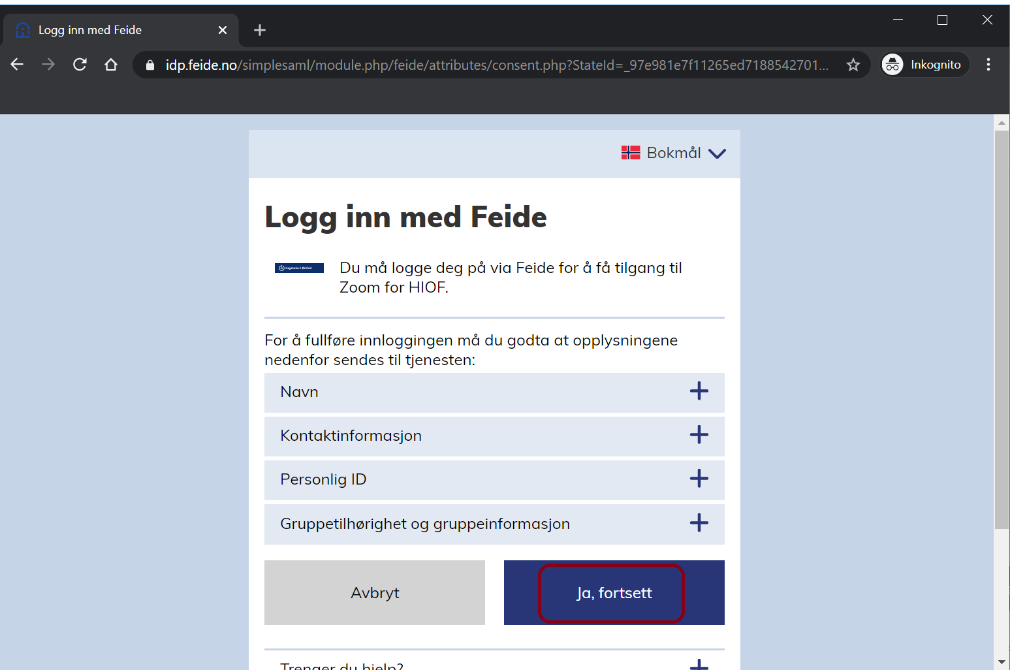Viewport: 1010px width, 670px height.
Task: Minimize the browser window
Action: coord(898,20)
